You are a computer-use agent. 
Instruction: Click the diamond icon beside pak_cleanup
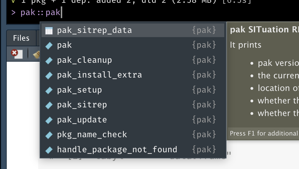[49, 60]
